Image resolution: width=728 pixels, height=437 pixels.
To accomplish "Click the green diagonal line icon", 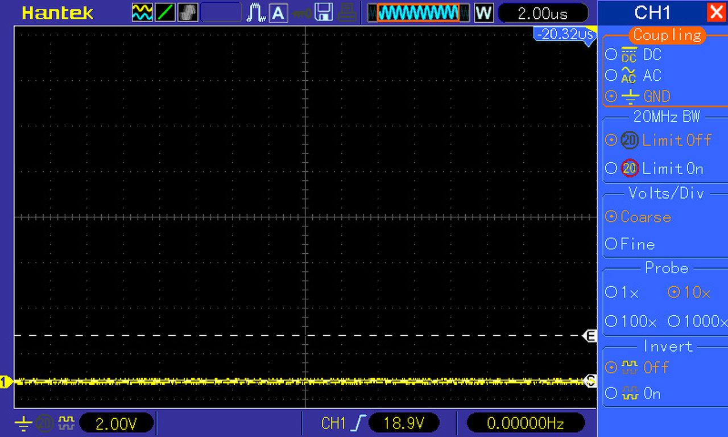I will [164, 13].
